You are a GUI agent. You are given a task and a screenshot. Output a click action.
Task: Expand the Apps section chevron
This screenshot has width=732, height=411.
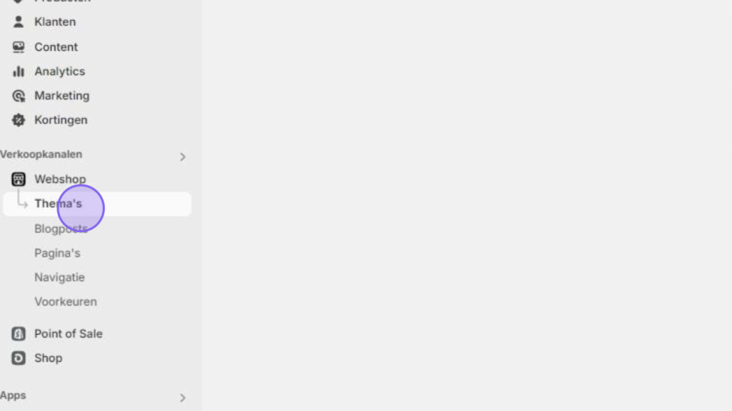pyautogui.click(x=182, y=398)
